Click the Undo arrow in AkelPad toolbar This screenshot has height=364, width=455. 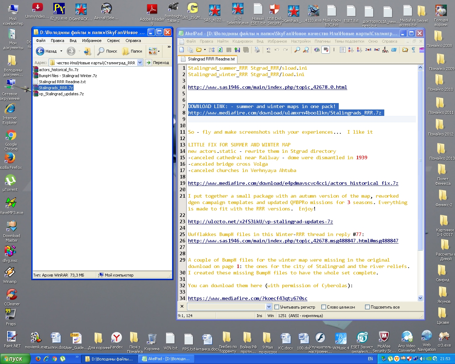(277, 50)
